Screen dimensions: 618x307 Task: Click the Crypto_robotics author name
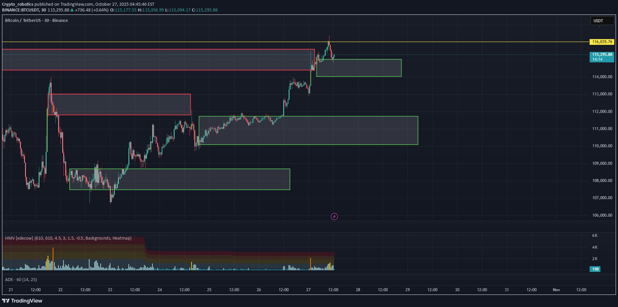coord(18,4)
